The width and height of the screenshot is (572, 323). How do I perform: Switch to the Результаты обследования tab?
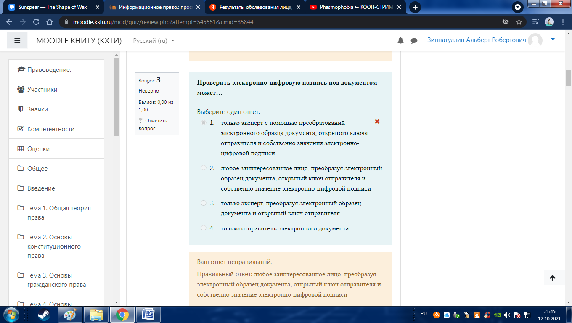tap(254, 7)
